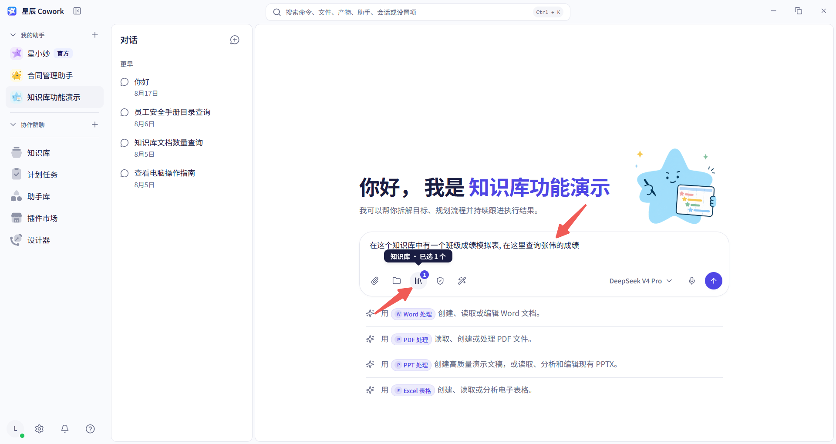
Task: Click the shield check icon
Action: pos(440,281)
